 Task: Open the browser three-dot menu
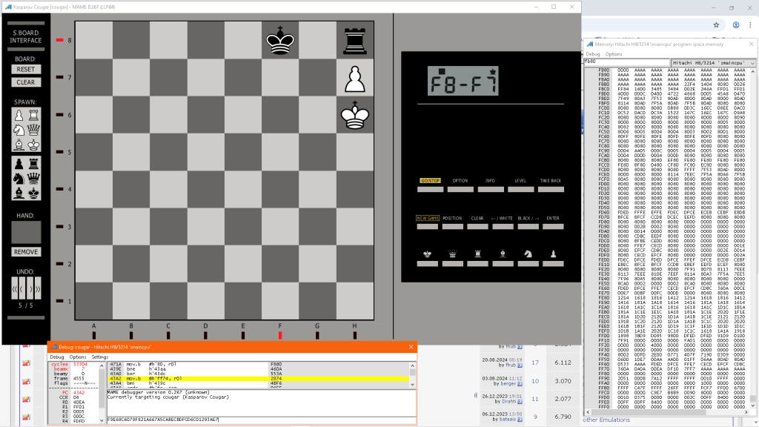(750, 24)
